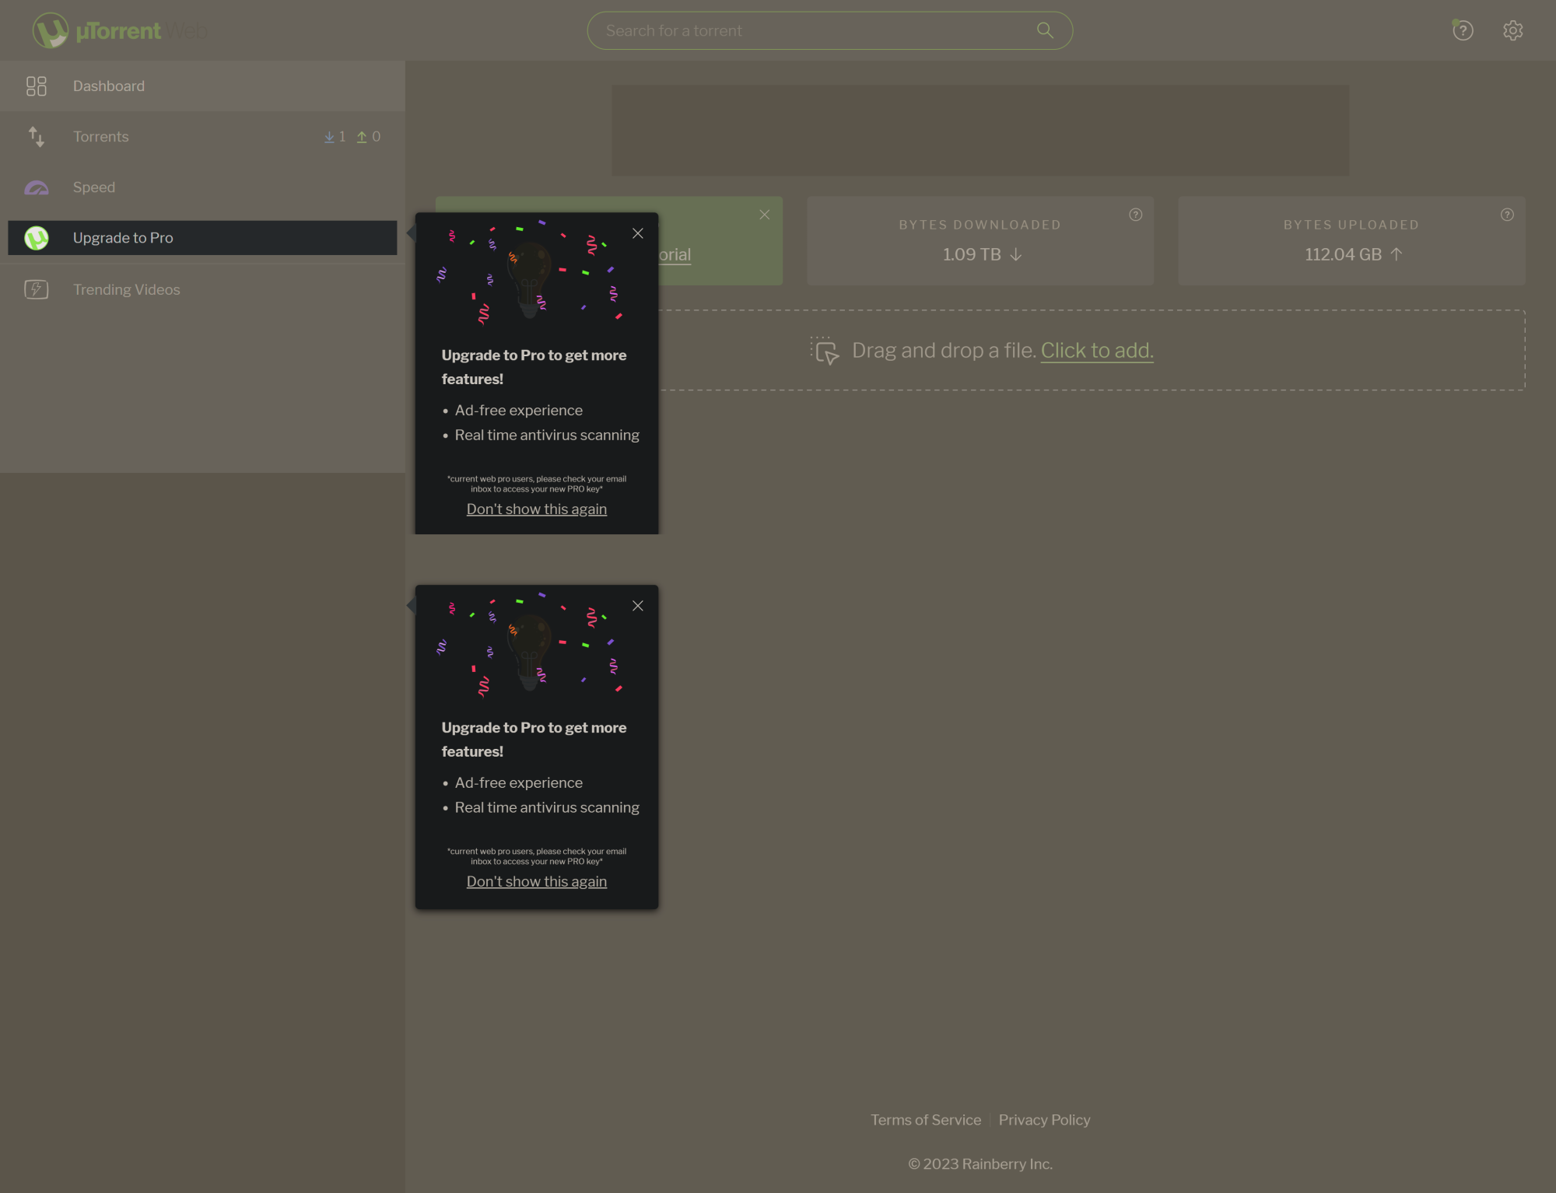Open the Privacy Policy page
Viewport: 1556px width, 1193px height.
[1045, 1119]
